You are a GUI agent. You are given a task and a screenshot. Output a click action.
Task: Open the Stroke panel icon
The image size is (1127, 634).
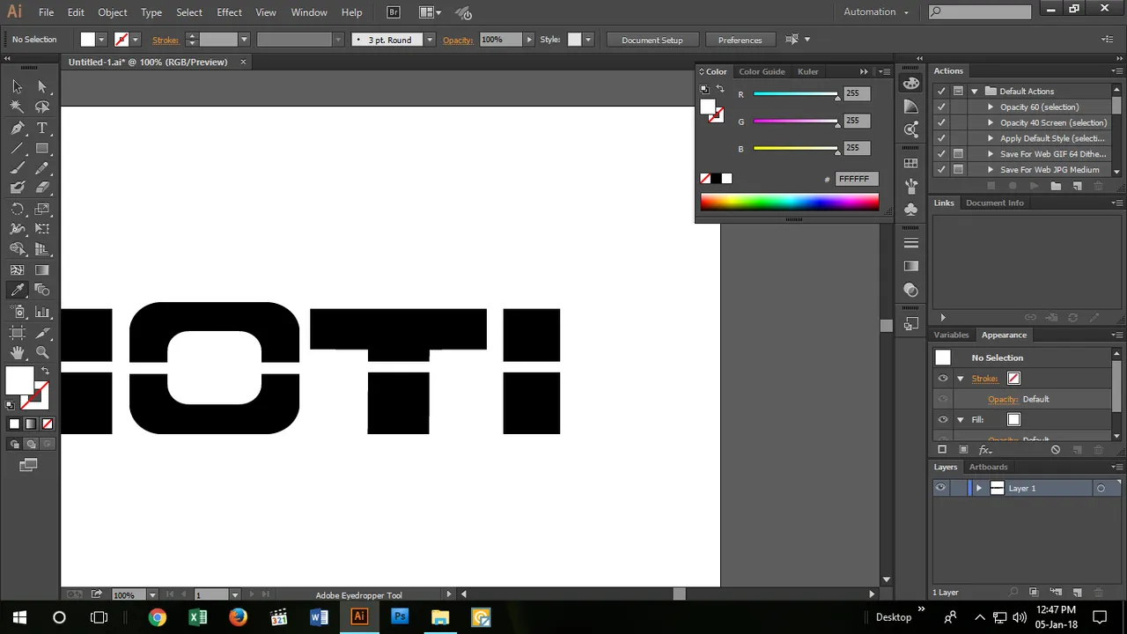coord(911,243)
